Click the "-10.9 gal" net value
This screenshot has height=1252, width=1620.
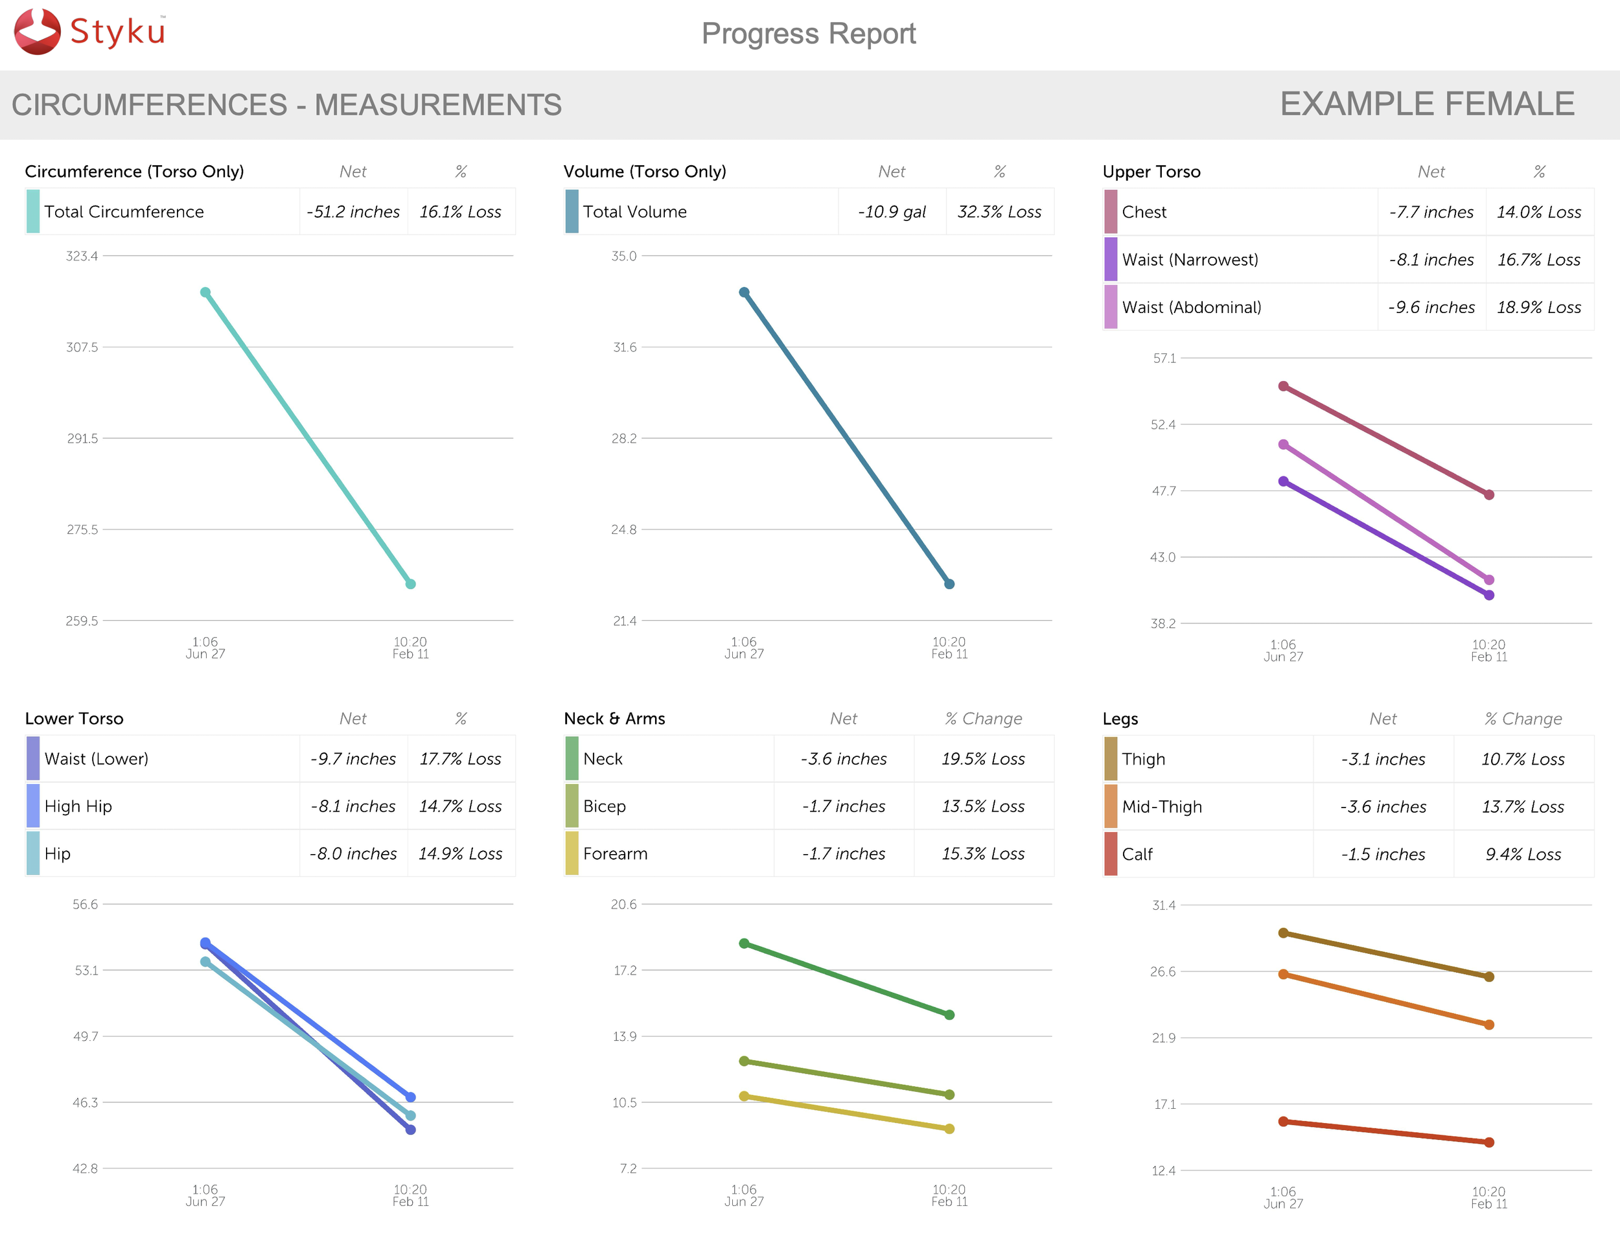pyautogui.click(x=892, y=211)
